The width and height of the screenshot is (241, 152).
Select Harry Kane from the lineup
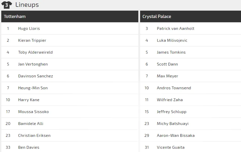[29, 100]
